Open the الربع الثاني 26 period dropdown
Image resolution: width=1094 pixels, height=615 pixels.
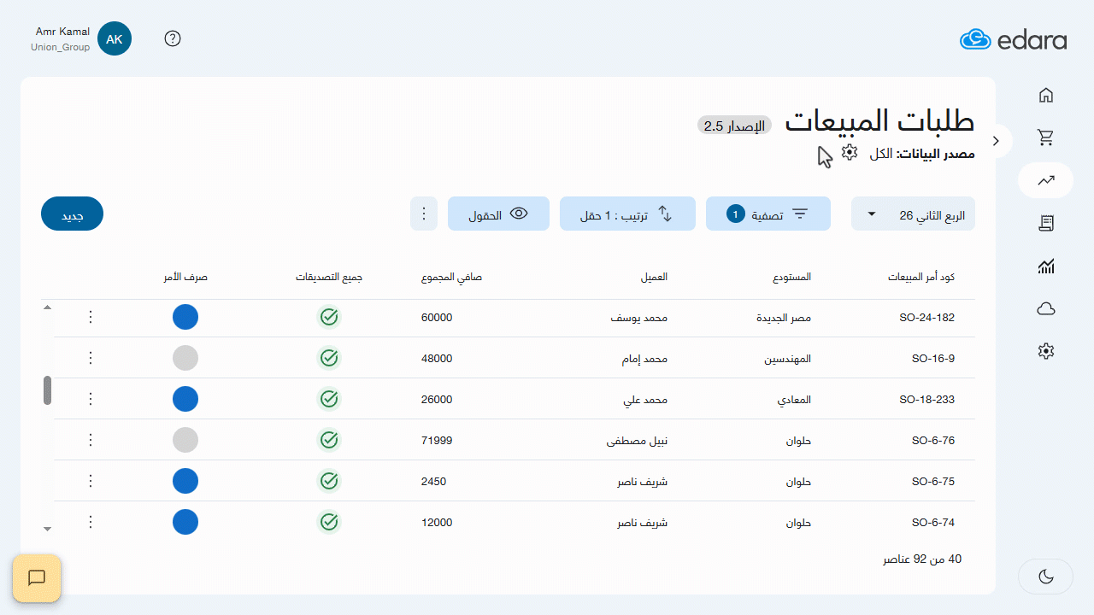pos(913,214)
